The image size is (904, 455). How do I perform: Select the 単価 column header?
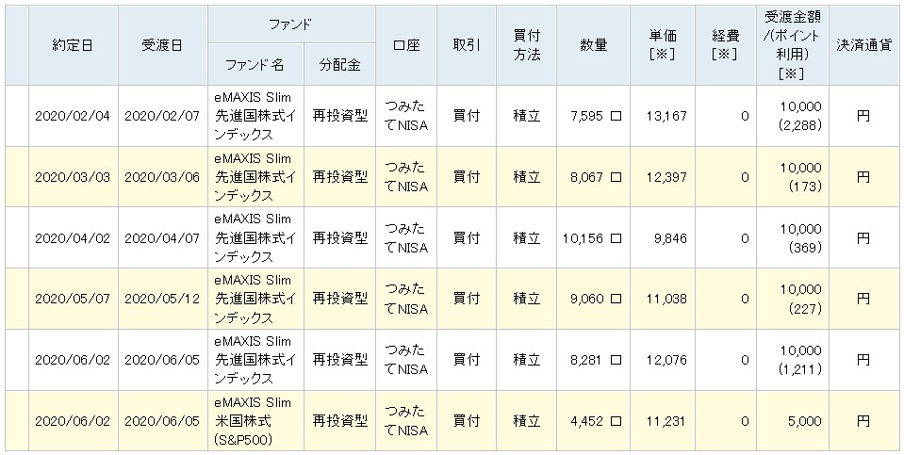click(x=664, y=45)
